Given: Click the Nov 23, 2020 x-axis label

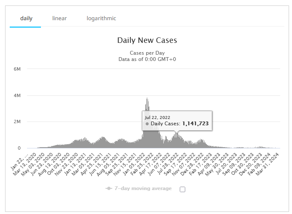Looking at the screenshot, I should point(66,164).
